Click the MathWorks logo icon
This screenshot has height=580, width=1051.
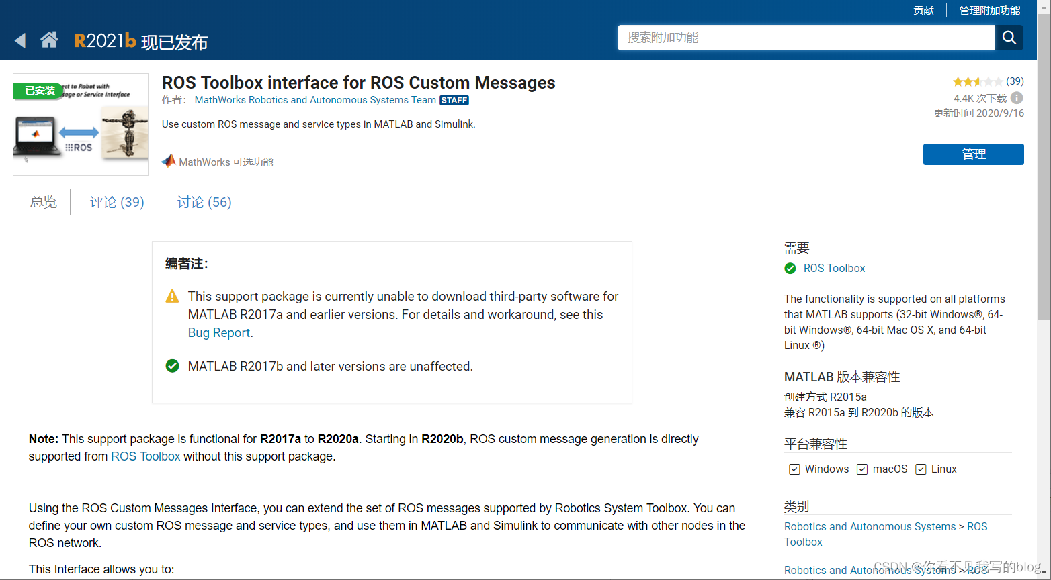click(169, 161)
